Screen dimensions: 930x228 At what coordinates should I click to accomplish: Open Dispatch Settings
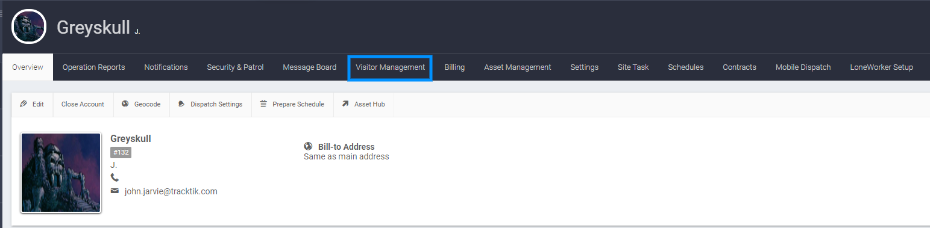tap(210, 104)
